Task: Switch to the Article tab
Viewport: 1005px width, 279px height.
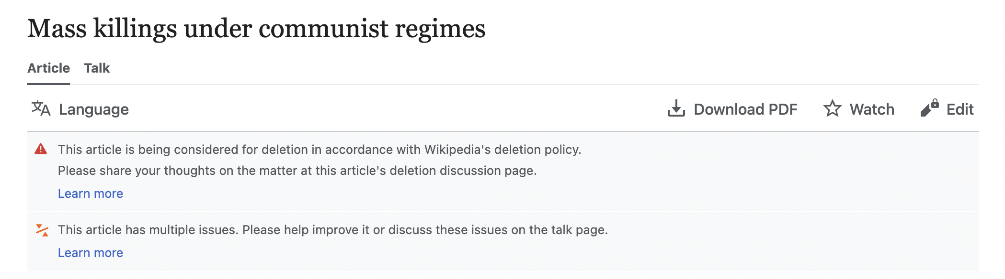Action: (x=48, y=68)
